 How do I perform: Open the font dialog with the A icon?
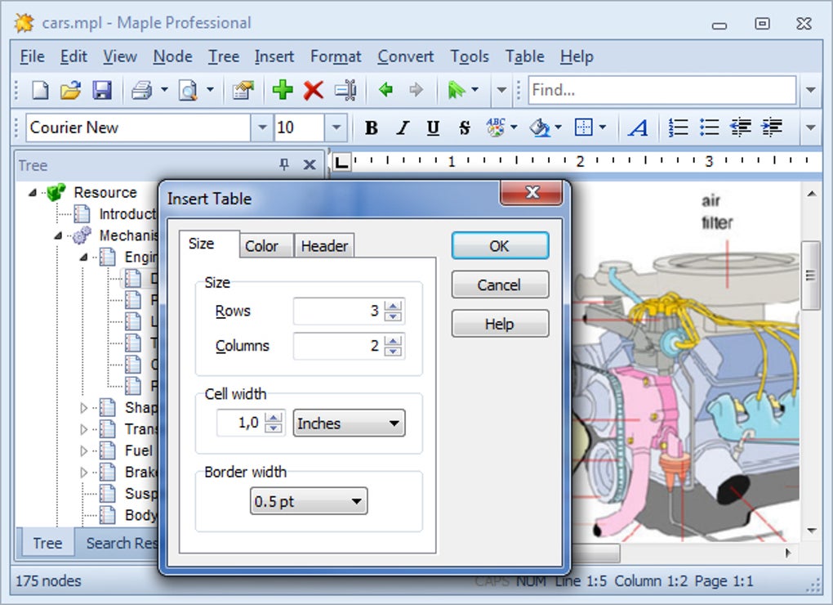(638, 128)
